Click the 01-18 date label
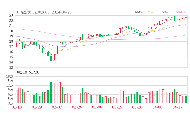The height and width of the screenshot is (113, 190). [17, 107]
